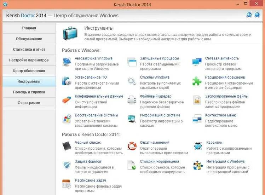The height and width of the screenshot is (195, 265).
Task: Click the shield Защита файлов icon
Action: pos(67,165)
